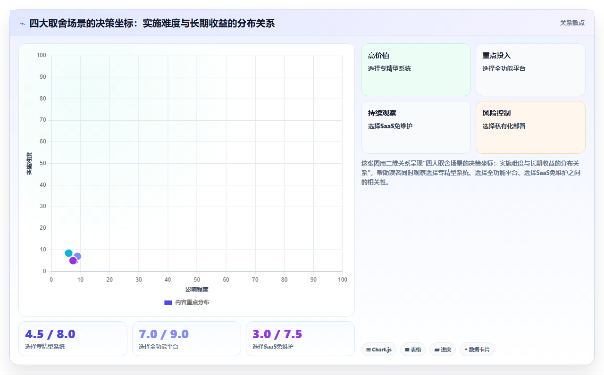This screenshot has height=375, width=604.
Task: Select the 风险控制 quadrant card
Action: click(530, 127)
